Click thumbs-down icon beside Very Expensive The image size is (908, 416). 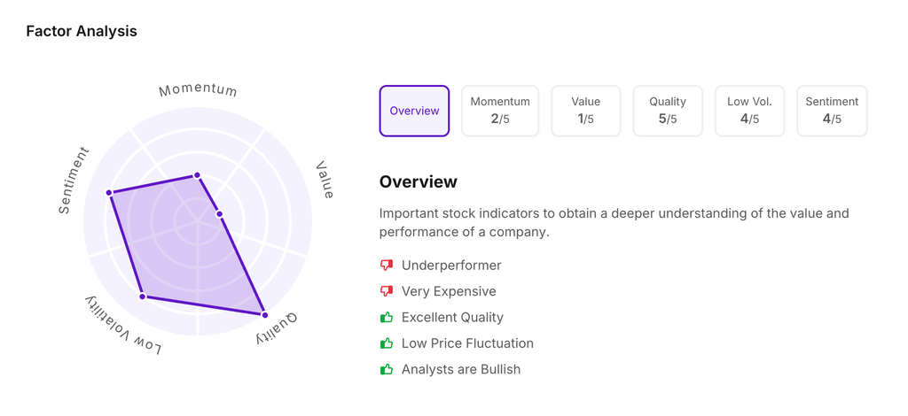[x=387, y=291]
